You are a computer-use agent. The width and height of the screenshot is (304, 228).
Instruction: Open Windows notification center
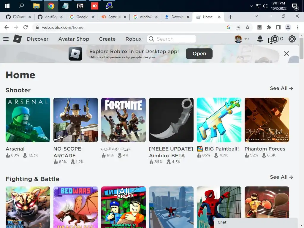click(295, 6)
